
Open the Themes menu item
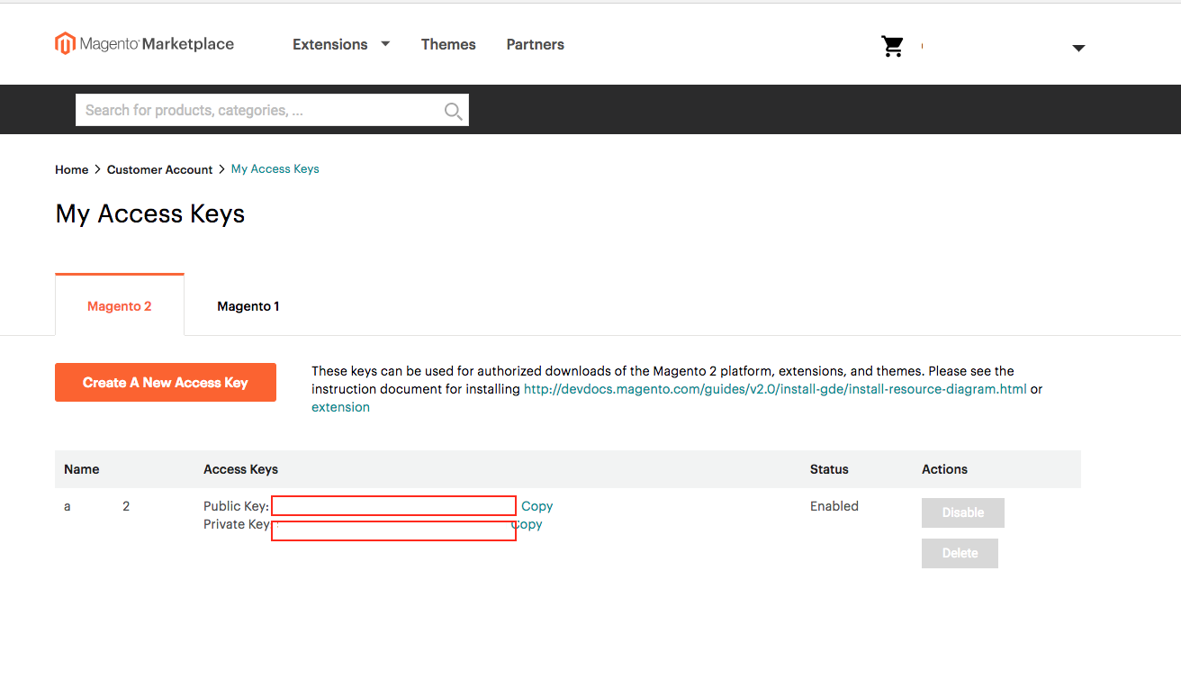pyautogui.click(x=448, y=44)
